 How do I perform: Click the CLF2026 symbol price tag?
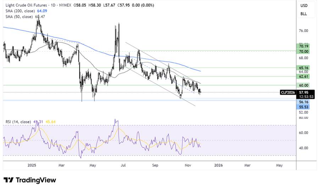tap(287, 92)
